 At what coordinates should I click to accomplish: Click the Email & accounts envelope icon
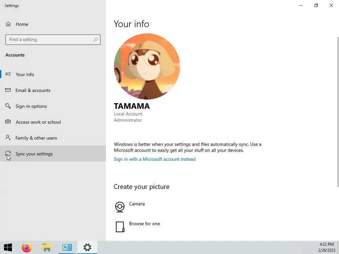[x=8, y=90]
